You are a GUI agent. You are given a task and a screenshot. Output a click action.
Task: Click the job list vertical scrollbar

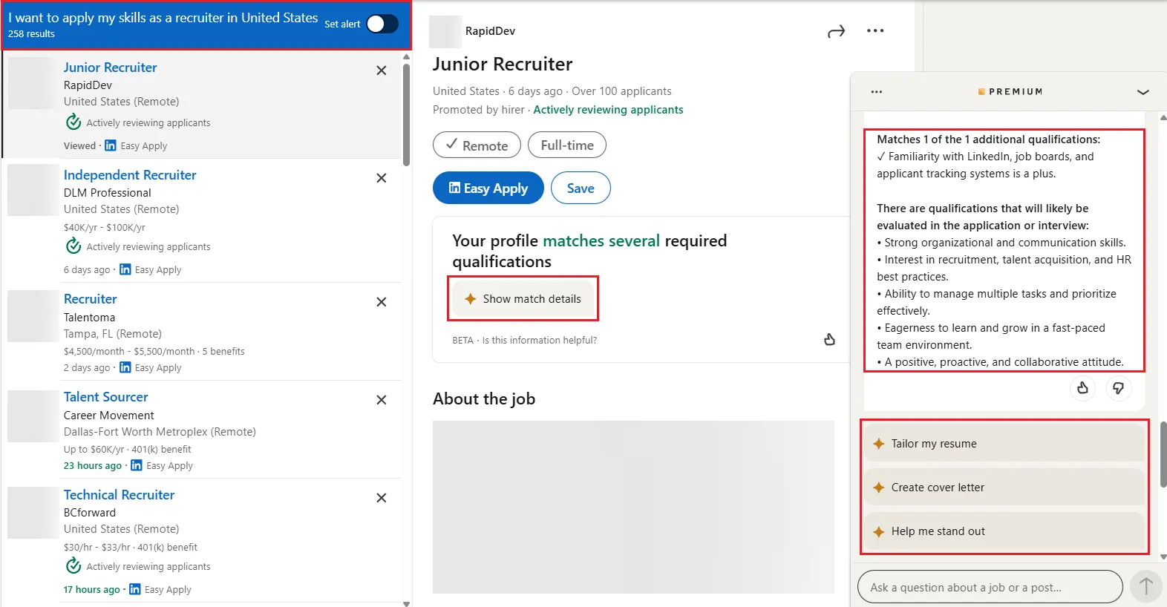[406, 115]
